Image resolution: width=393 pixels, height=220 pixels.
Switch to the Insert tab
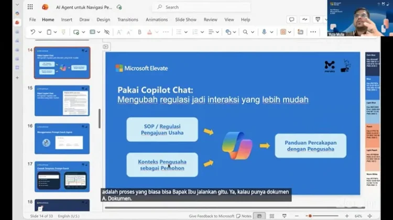pyautogui.click(x=67, y=19)
